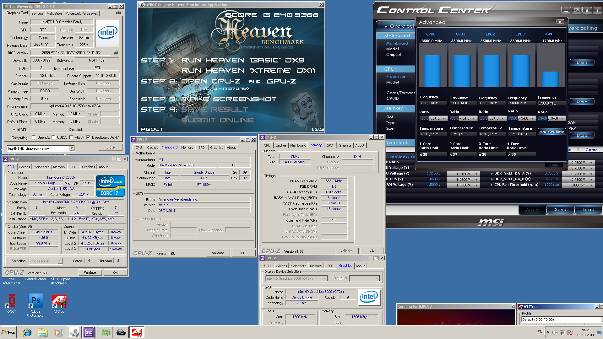This screenshot has height=339, width=603.
Task: Click the CPU0 frequency bar
Action: [432, 71]
